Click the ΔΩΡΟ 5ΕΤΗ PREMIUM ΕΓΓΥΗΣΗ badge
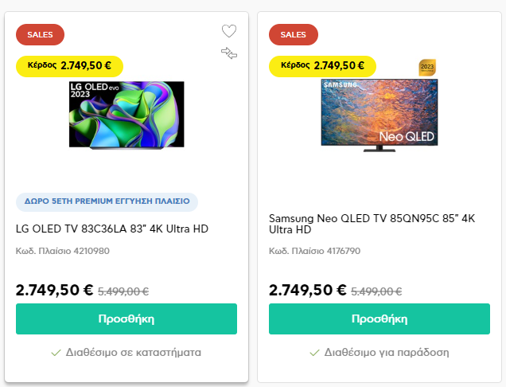 coord(107,202)
